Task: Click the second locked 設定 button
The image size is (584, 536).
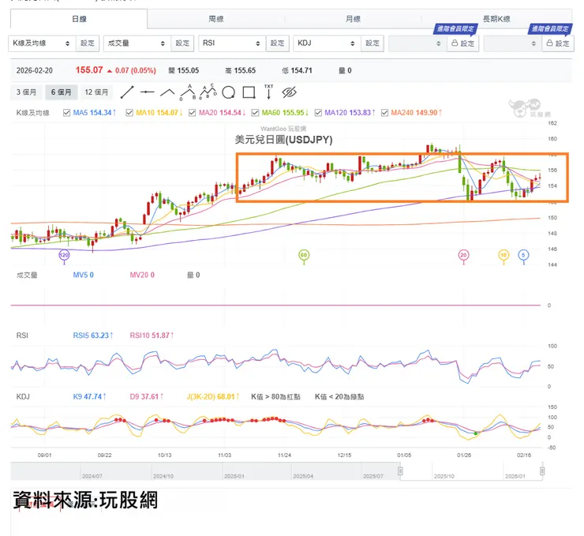Action: pyautogui.click(x=558, y=43)
